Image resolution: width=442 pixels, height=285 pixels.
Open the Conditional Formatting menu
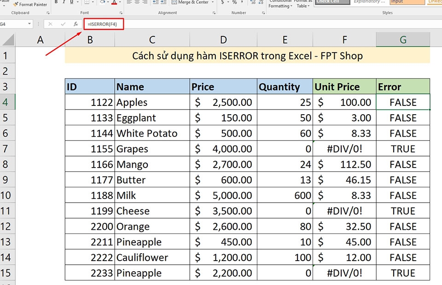point(281,4)
